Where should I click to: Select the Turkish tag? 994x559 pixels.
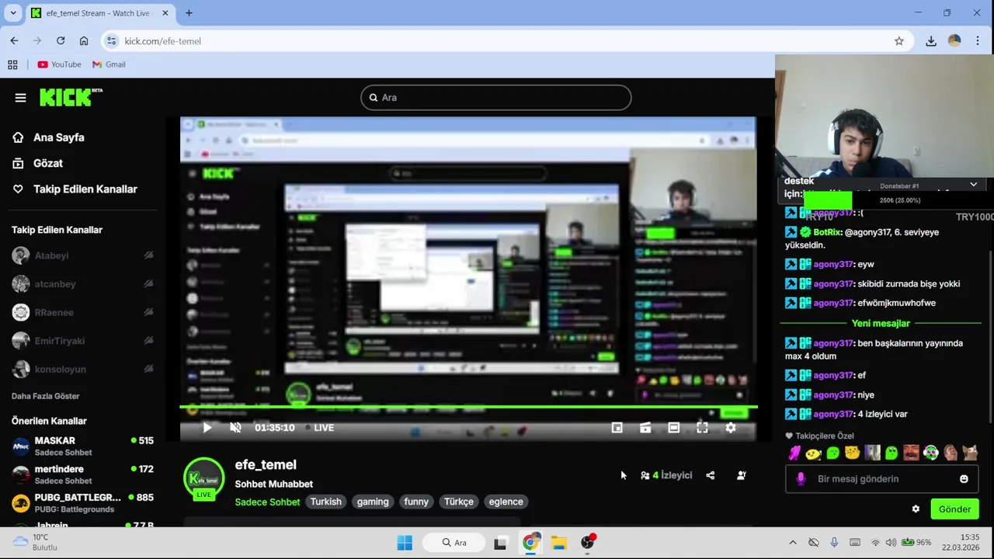(x=326, y=502)
